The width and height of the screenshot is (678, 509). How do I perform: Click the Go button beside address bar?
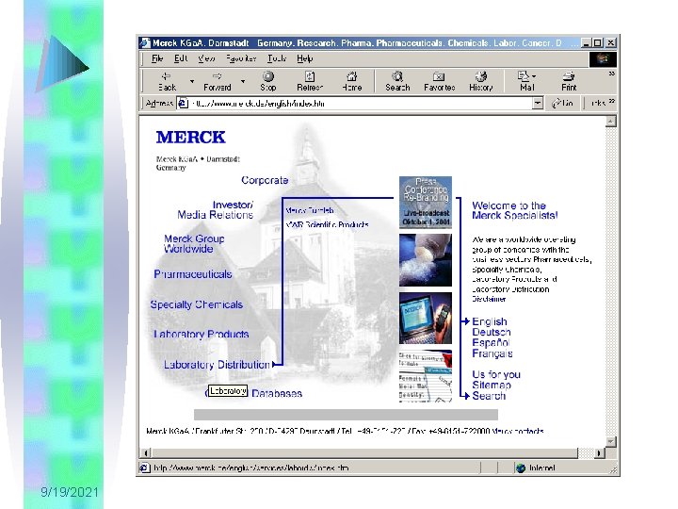tap(562, 103)
